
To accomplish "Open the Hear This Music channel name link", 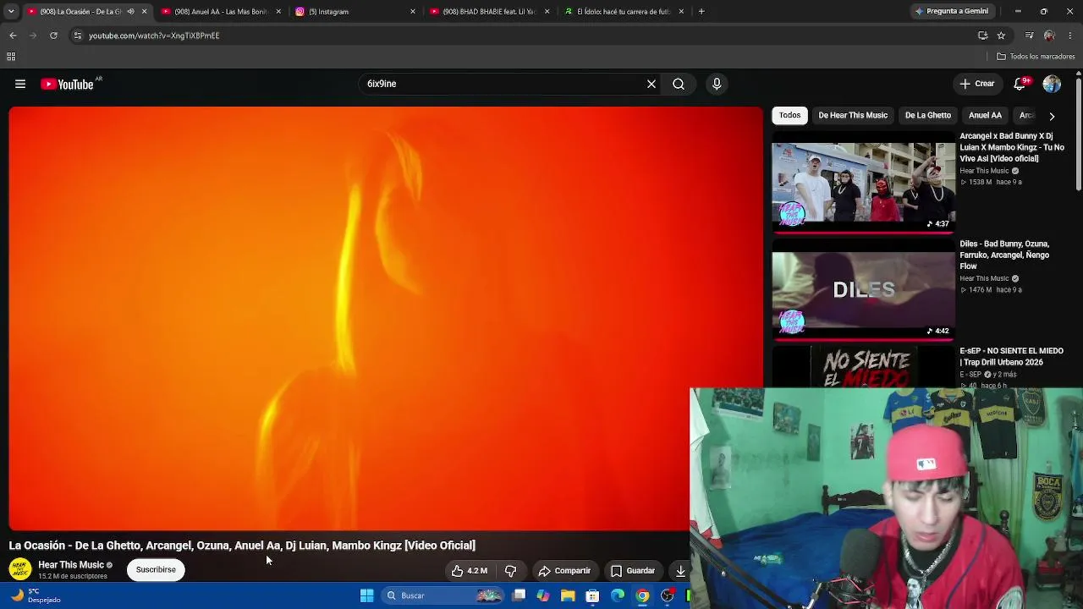I will 71,565.
